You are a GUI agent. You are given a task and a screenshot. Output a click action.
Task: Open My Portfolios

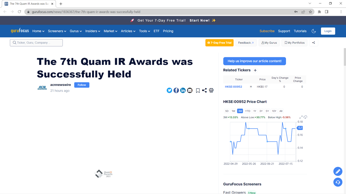[x=294, y=43]
